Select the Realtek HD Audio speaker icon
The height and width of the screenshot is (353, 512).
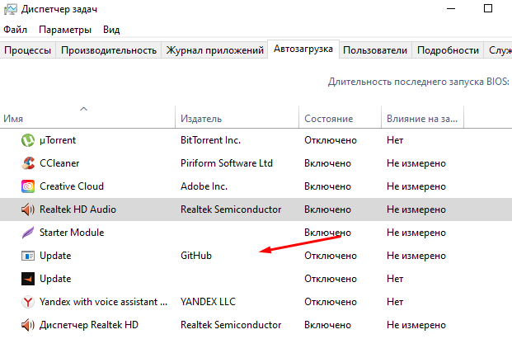(x=27, y=209)
